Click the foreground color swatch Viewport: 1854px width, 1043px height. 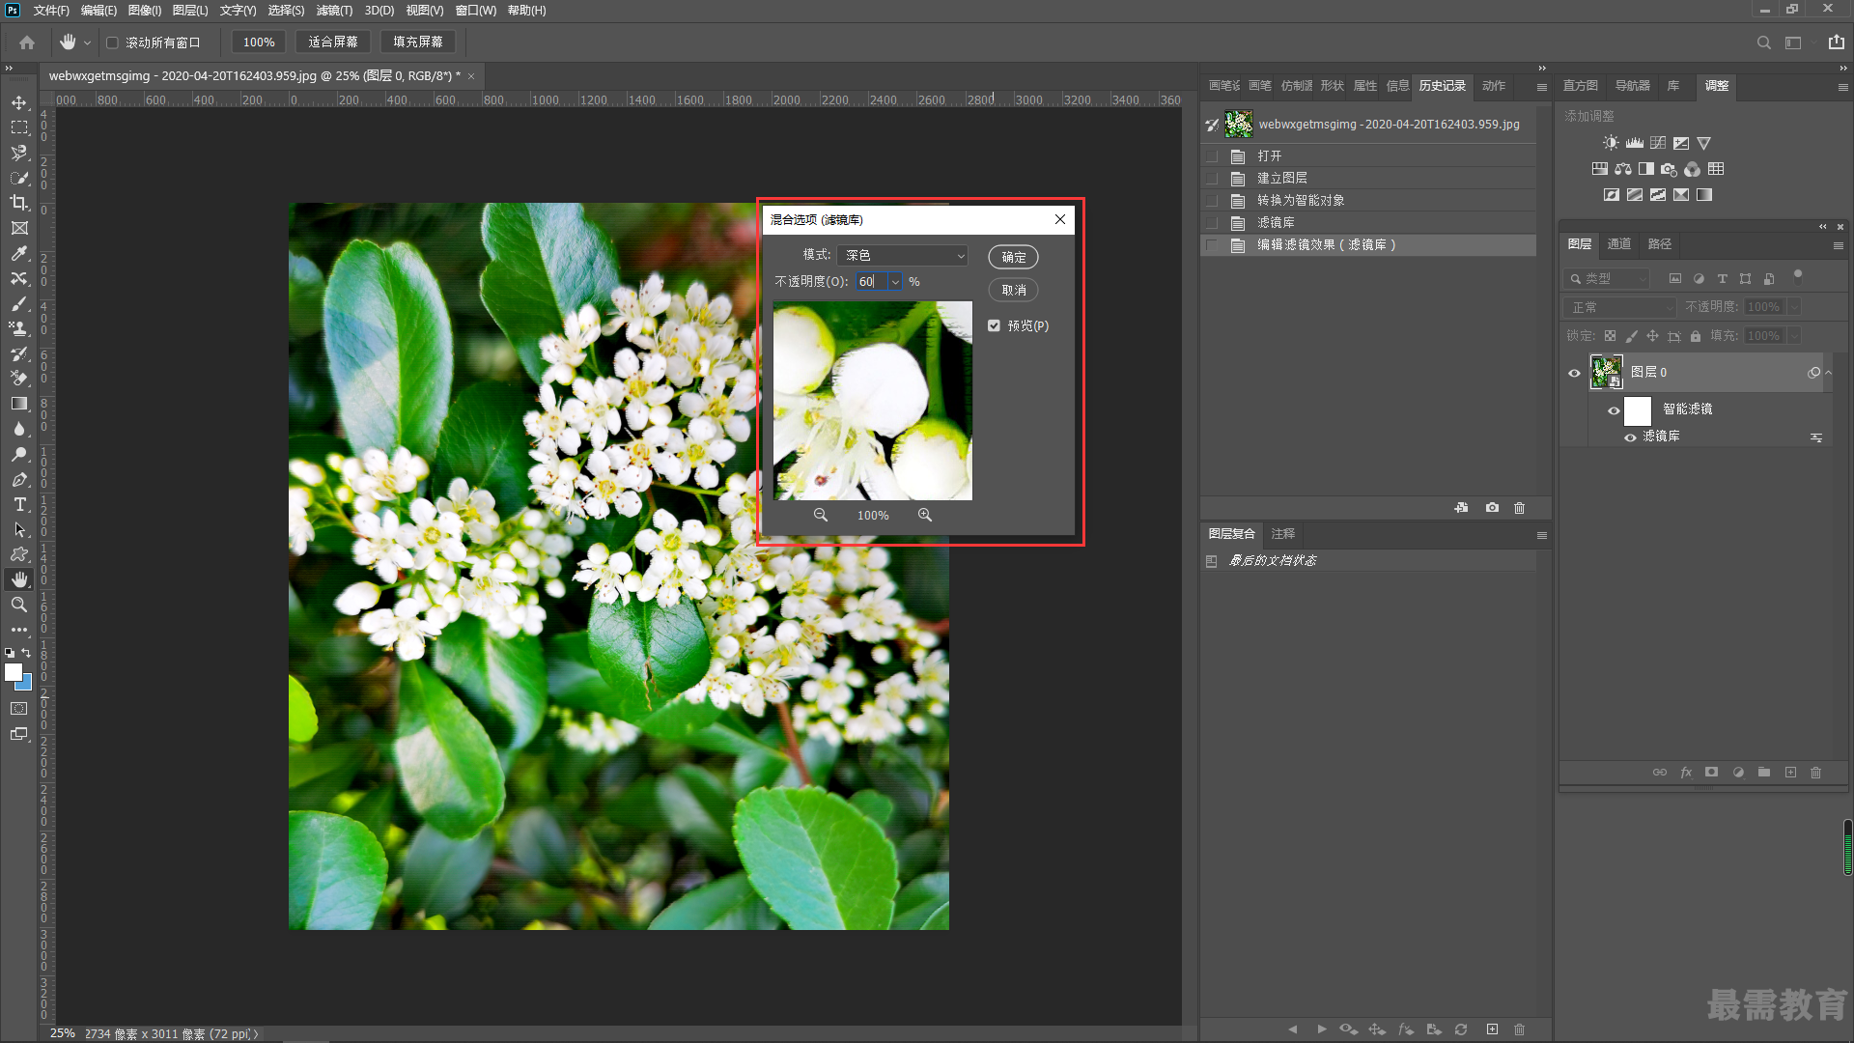point(13,672)
